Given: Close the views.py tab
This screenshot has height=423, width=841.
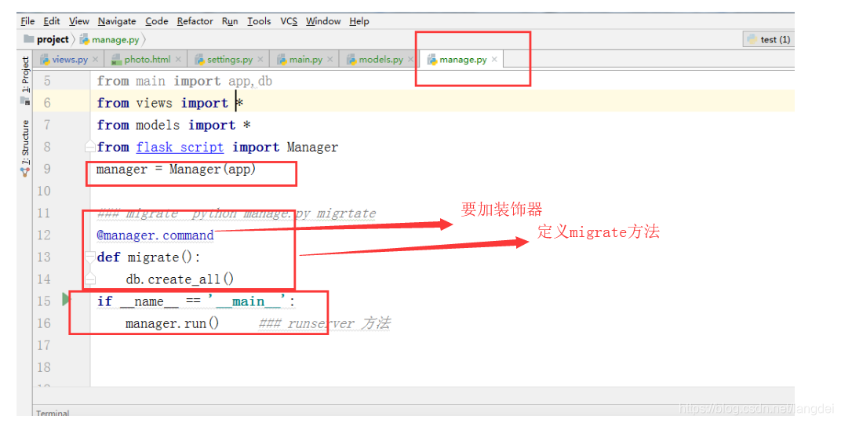Looking at the screenshot, I should coord(95,60).
